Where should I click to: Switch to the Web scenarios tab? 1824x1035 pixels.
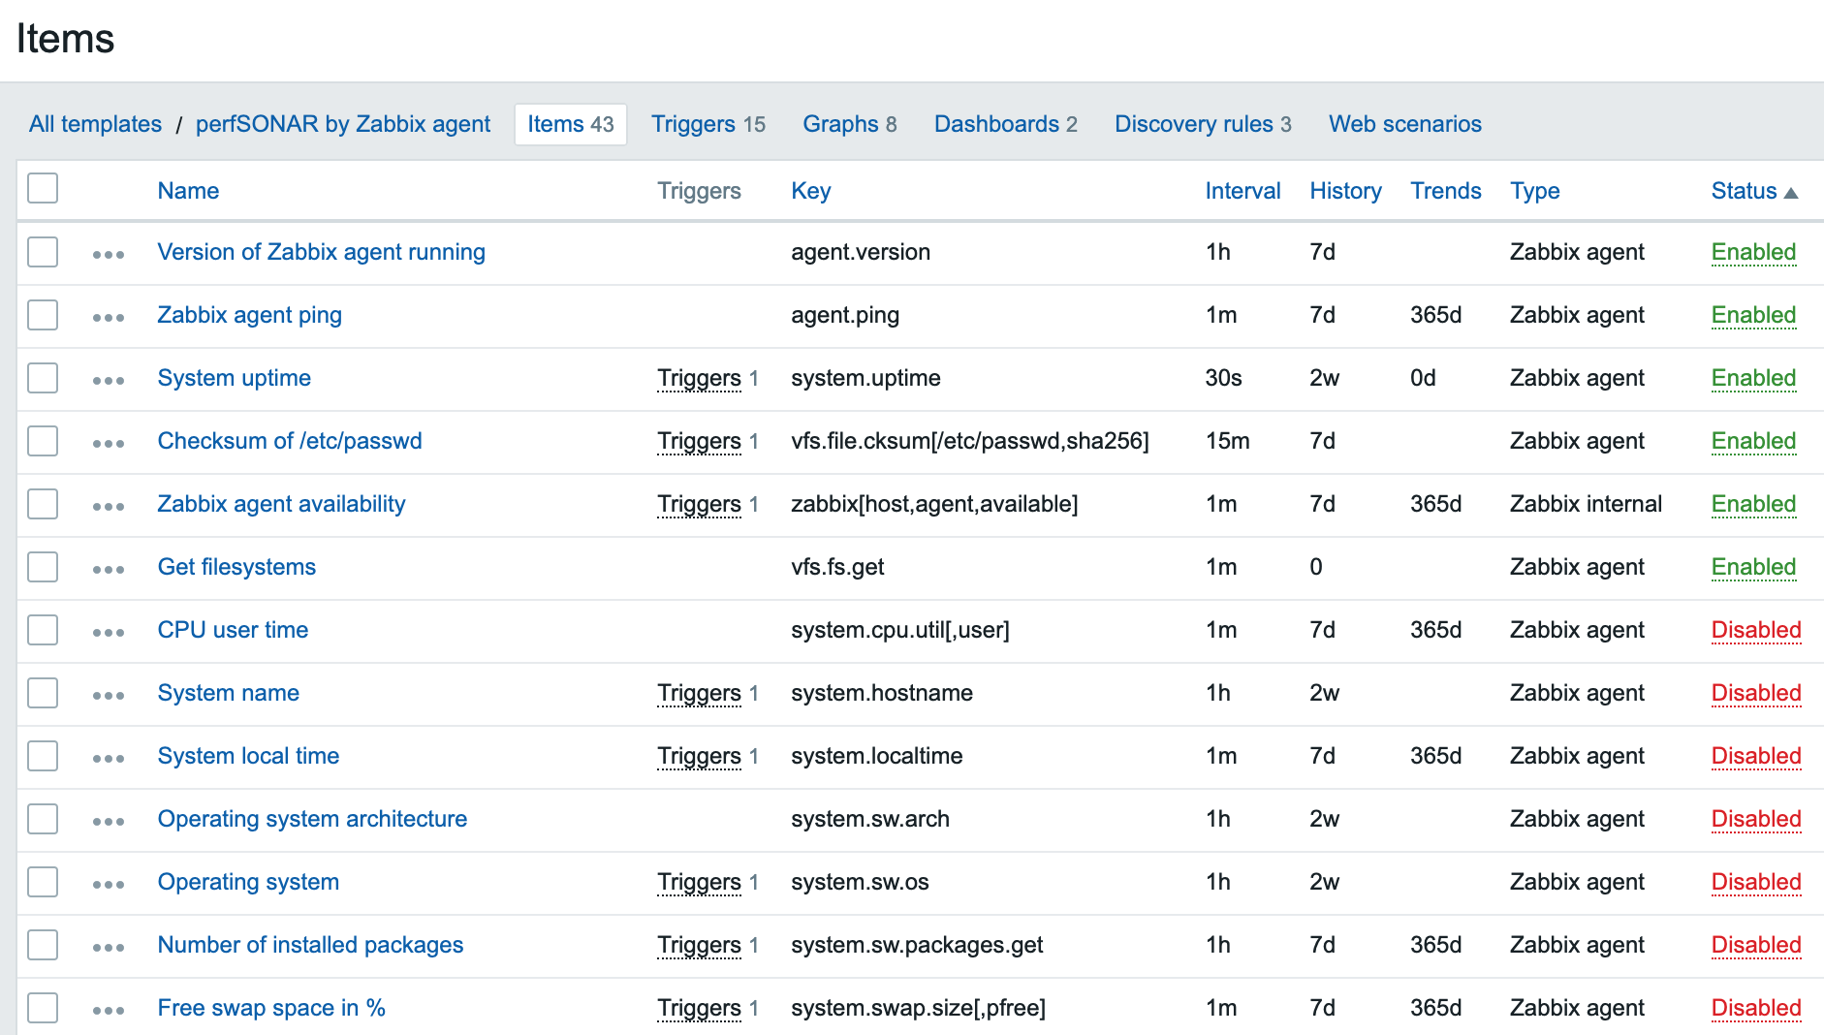pos(1405,124)
